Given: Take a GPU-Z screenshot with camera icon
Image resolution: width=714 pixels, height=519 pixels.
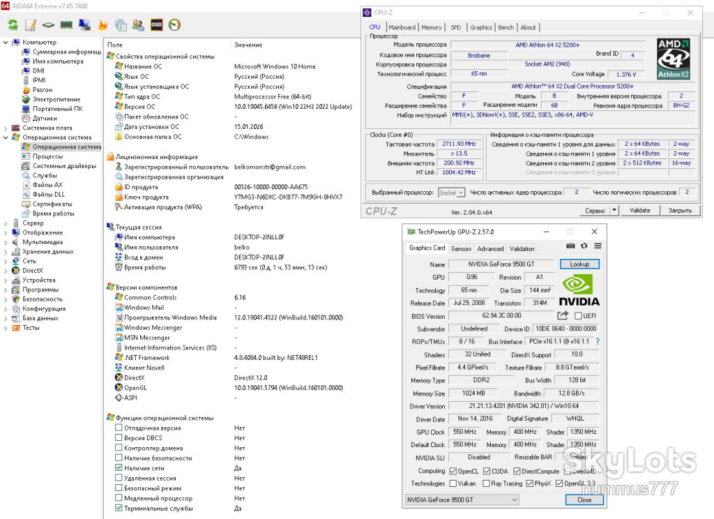Looking at the screenshot, I should tap(570, 246).
